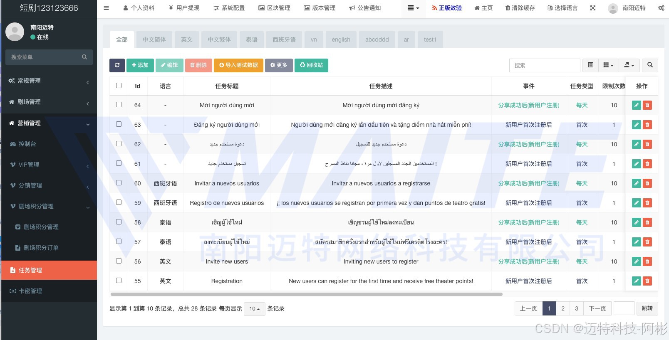This screenshot has width=669, height=340.
Task: Check the checkbox for row 61
Action: tap(119, 163)
